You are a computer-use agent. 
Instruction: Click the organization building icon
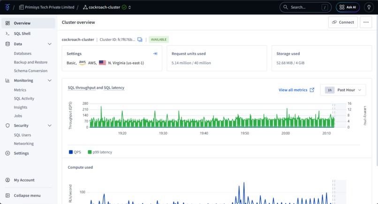point(21,7)
